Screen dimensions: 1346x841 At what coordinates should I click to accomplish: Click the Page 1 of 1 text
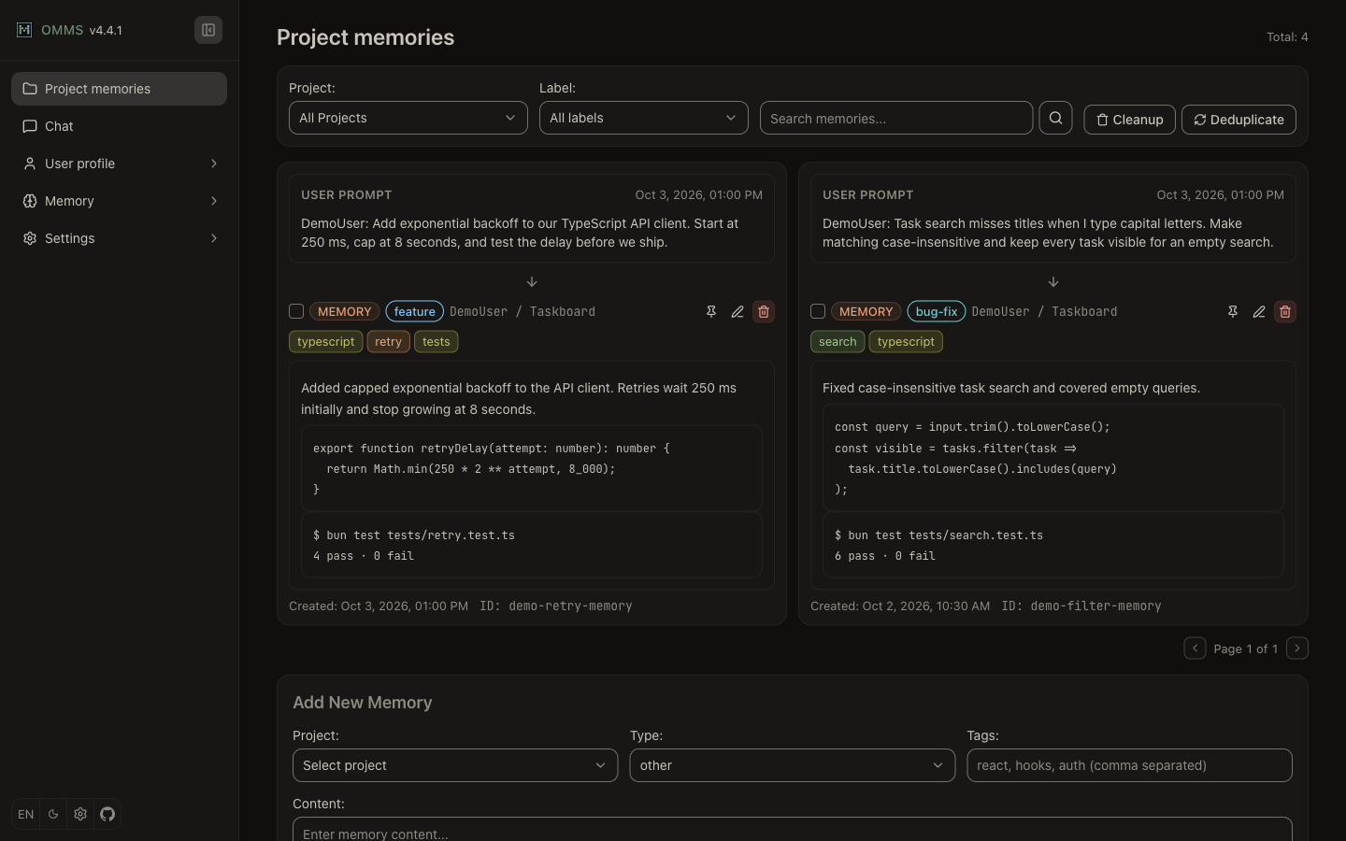pos(1245,649)
